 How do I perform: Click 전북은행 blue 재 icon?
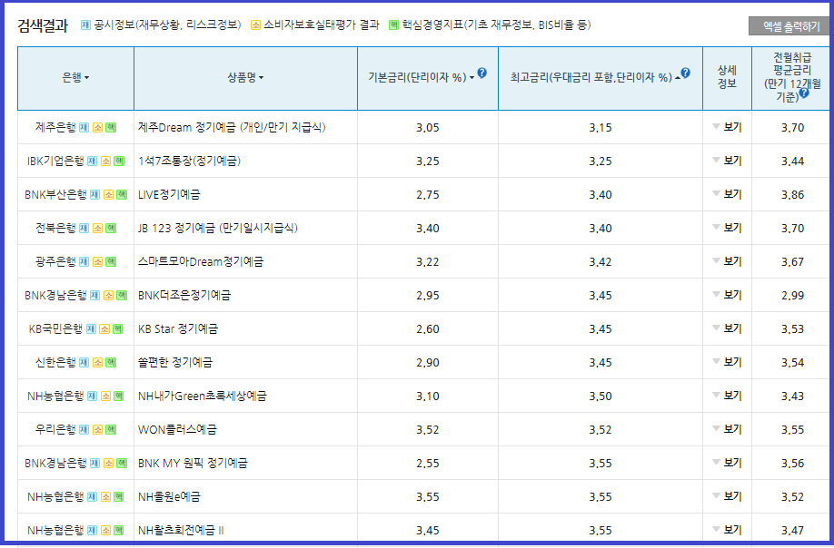(84, 228)
